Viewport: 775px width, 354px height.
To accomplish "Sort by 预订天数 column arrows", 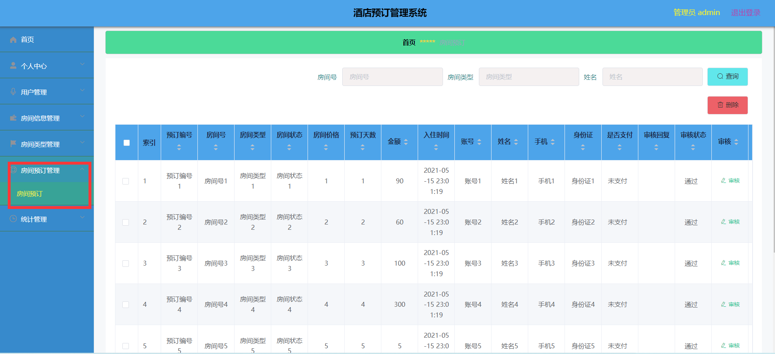I will (363, 147).
